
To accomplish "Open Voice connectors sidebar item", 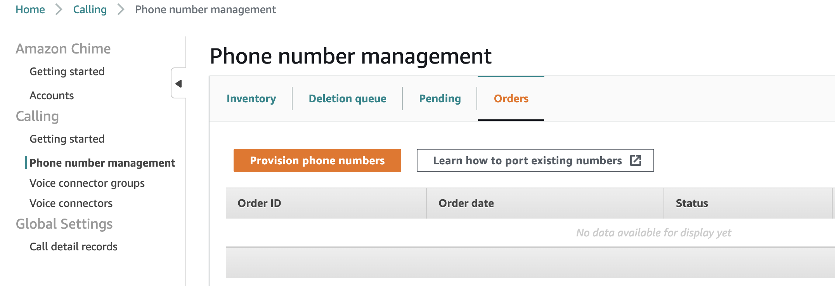I will [x=71, y=203].
